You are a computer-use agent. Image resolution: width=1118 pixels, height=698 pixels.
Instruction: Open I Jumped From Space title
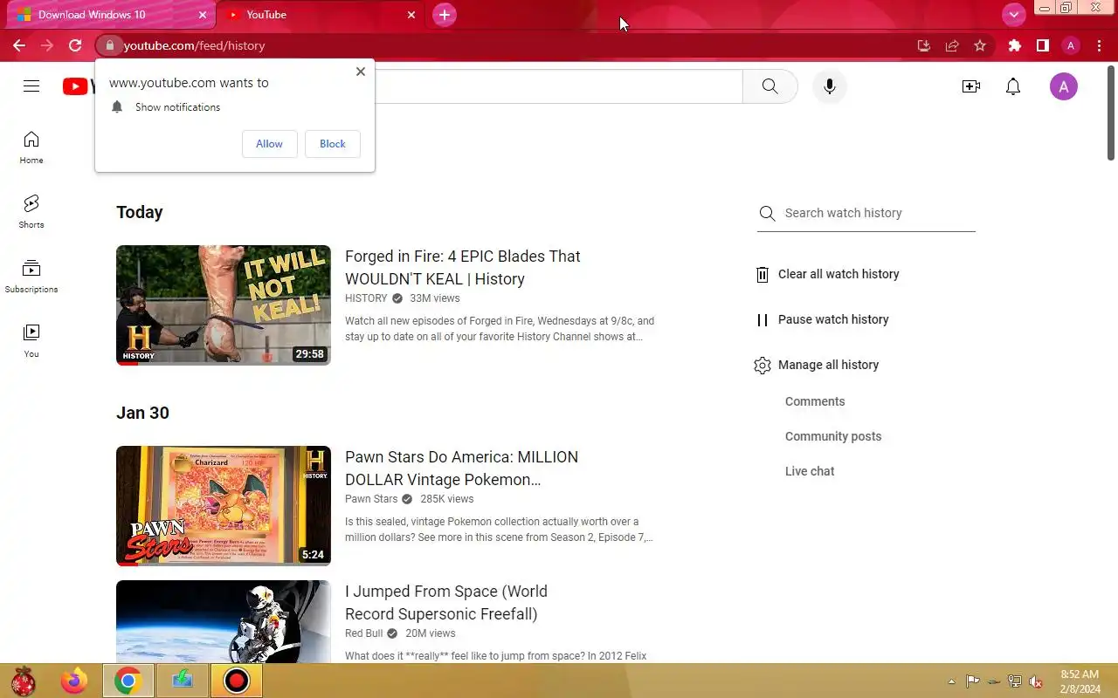(x=446, y=603)
